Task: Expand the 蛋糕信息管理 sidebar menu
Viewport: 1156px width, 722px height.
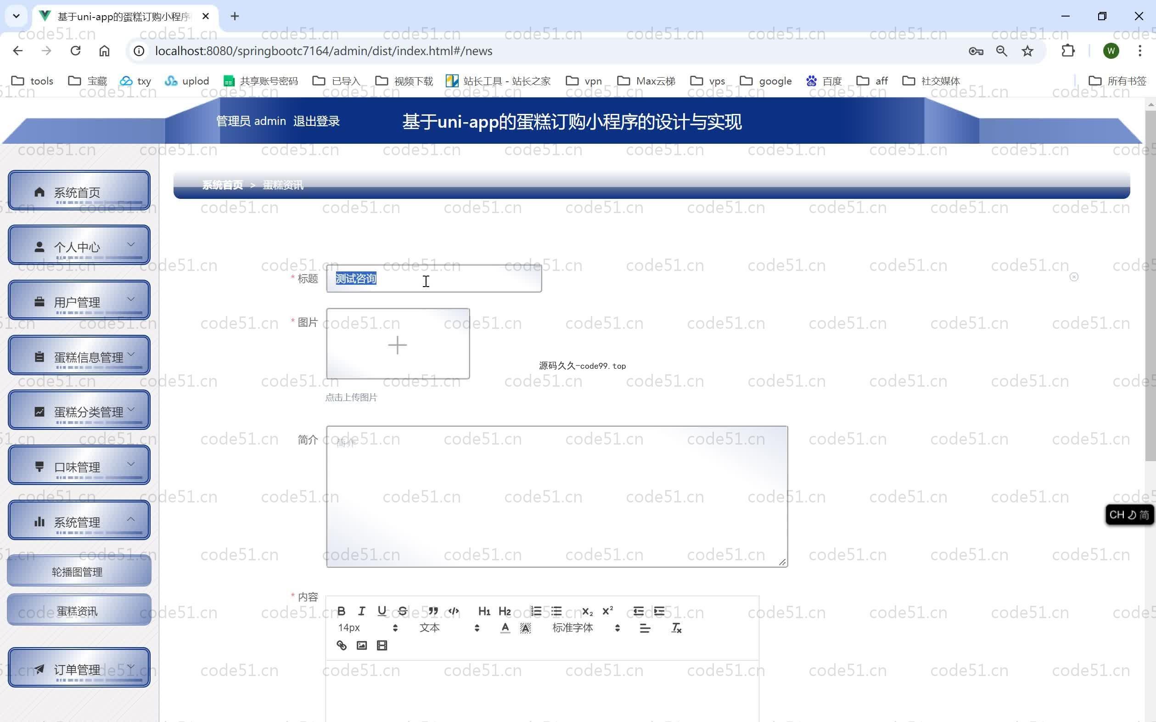Action: pos(79,355)
